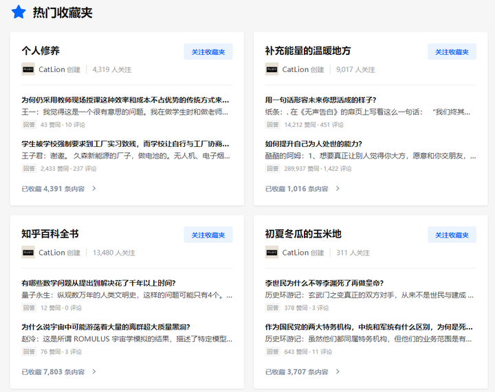
Task: Open question 李世民为什么不等李渊死了再做皇帝?
Action: [324, 283]
